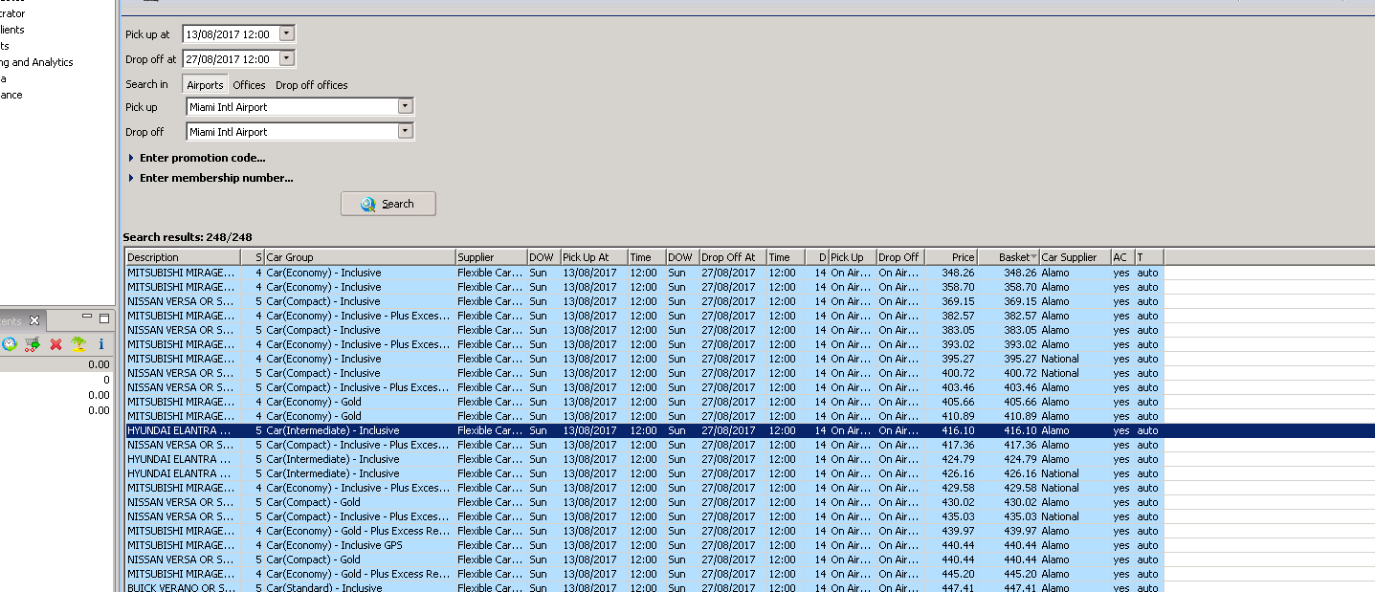This screenshot has height=592, width=1375.
Task: Click the Car(Economy) - Inclusive GPS cell
Action: tap(359, 545)
